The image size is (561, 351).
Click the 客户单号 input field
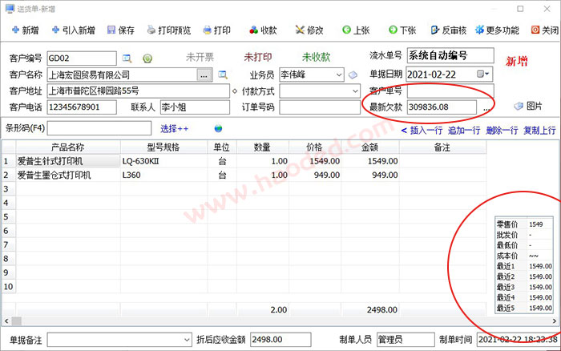[x=450, y=91]
